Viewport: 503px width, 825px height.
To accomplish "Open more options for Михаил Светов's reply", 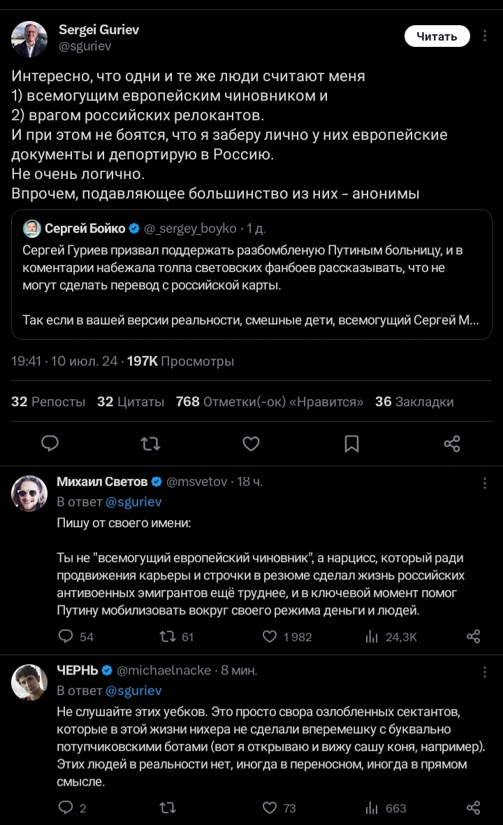I will 485,482.
